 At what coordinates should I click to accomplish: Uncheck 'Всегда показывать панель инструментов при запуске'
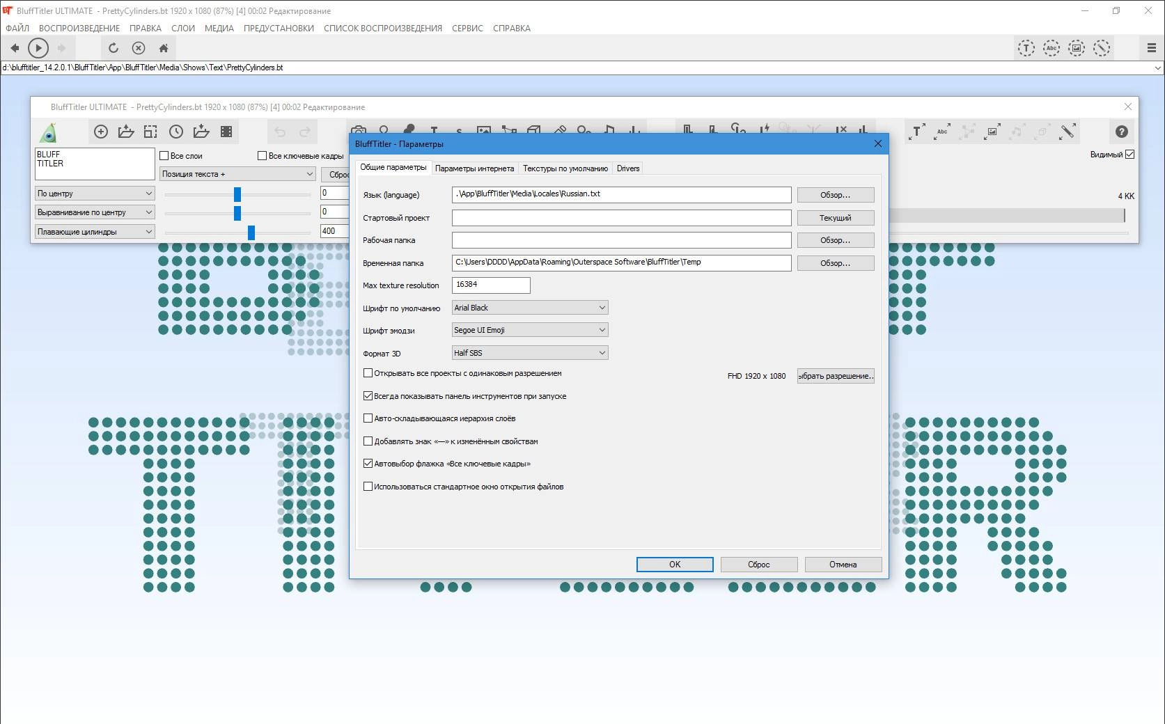[368, 396]
